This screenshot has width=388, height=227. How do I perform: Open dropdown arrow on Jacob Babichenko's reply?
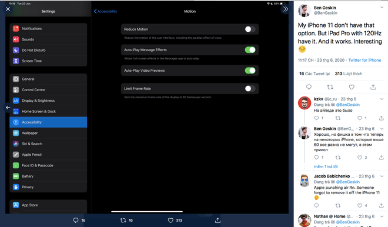click(382, 176)
